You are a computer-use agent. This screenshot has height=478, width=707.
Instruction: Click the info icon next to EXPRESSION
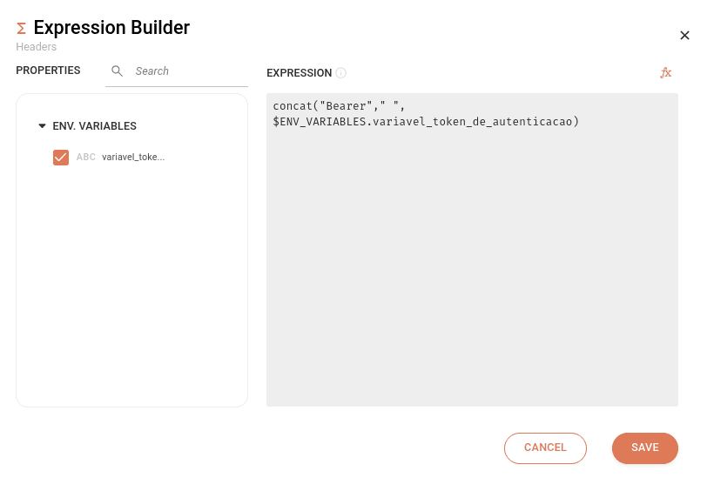[341, 73]
